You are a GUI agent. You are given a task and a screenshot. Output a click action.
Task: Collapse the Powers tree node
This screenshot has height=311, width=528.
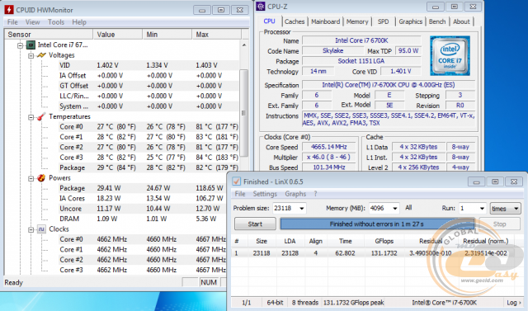pos(31,178)
